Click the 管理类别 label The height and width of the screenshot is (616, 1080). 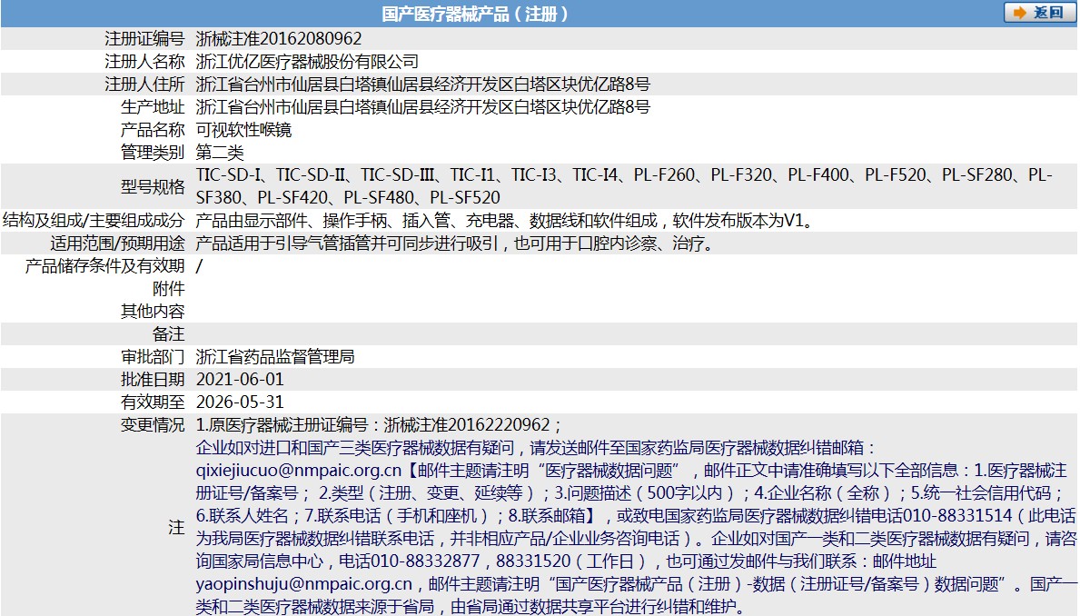pos(153,153)
